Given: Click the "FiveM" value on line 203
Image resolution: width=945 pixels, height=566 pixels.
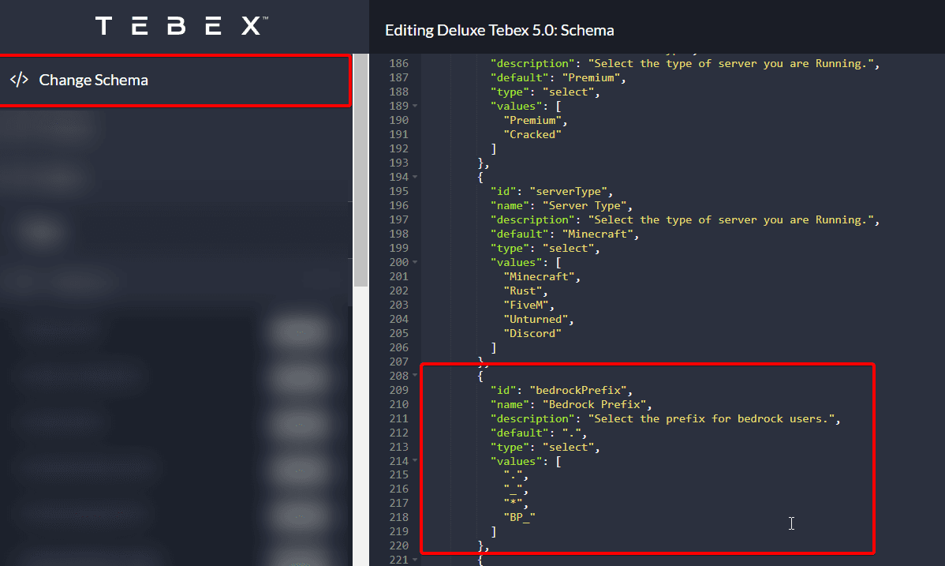Looking at the screenshot, I should 526,305.
